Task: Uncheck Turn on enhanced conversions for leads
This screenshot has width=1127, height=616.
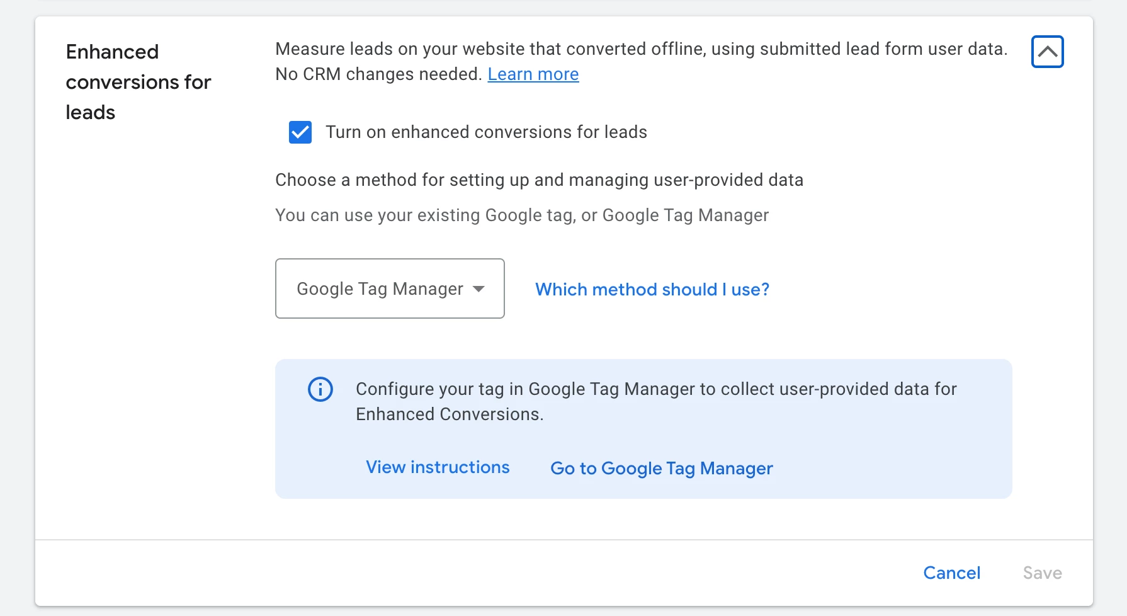Action: click(x=300, y=132)
